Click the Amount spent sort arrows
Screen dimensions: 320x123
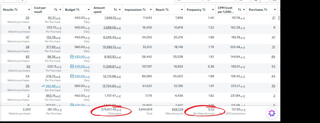tap(115, 10)
